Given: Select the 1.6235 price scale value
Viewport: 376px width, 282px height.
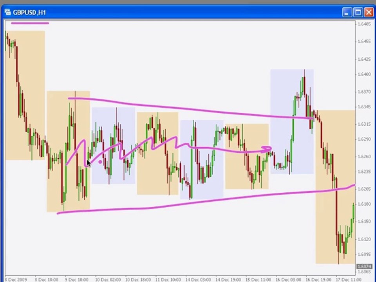Looking at the screenshot, I should click(x=364, y=172).
